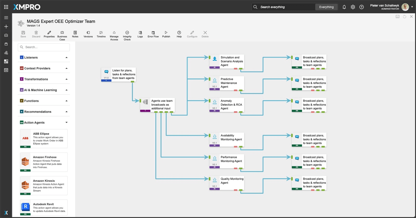
Task: Select the ABB Ellipse action agent
Action: click(x=44, y=138)
